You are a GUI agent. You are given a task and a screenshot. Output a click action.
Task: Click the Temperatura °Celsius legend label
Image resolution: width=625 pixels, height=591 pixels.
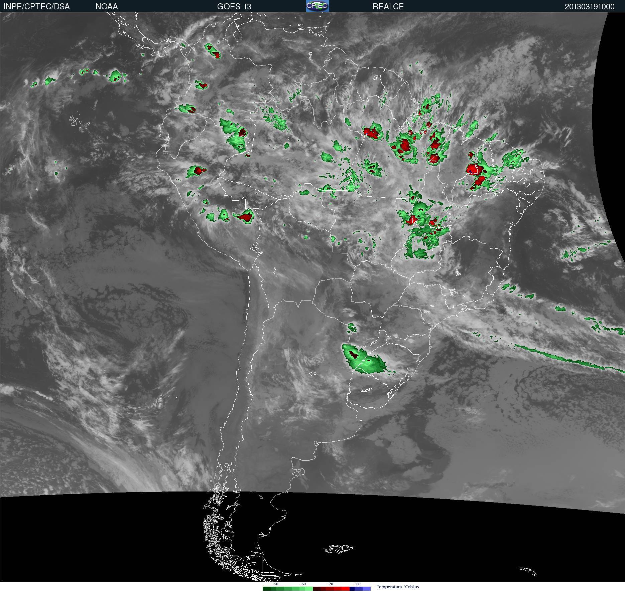tap(398, 587)
